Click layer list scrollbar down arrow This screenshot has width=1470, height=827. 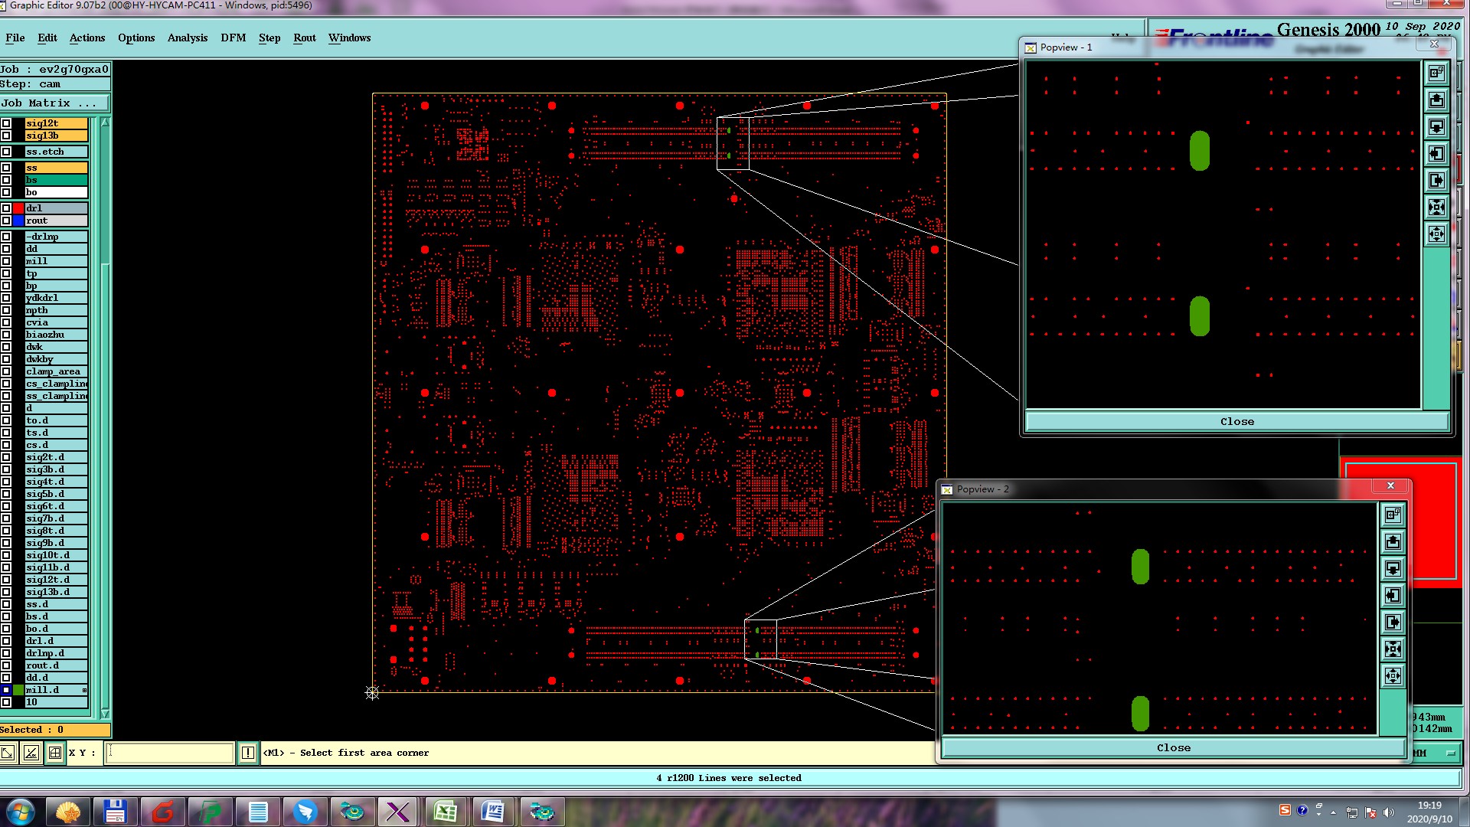click(105, 714)
